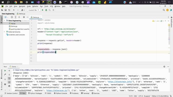Toggle soft-wrap in Run console
Image resolution: width=173 pixels, height=97 pixels.
pos(9,78)
